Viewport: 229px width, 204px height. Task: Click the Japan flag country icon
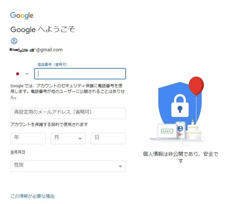[x=18, y=74]
